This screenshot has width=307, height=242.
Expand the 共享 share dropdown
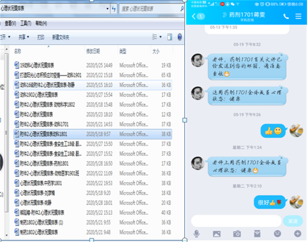click(24, 37)
